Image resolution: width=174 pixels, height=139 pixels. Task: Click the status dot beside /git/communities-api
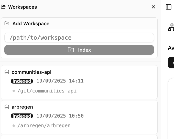click(x=14, y=91)
